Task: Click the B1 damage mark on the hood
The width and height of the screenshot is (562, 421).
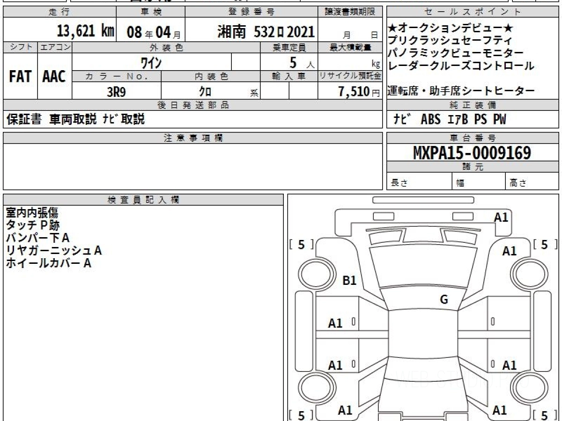Action: 350,281
